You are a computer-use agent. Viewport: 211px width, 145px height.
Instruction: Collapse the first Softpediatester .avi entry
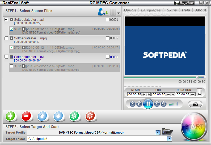tap(6, 19)
